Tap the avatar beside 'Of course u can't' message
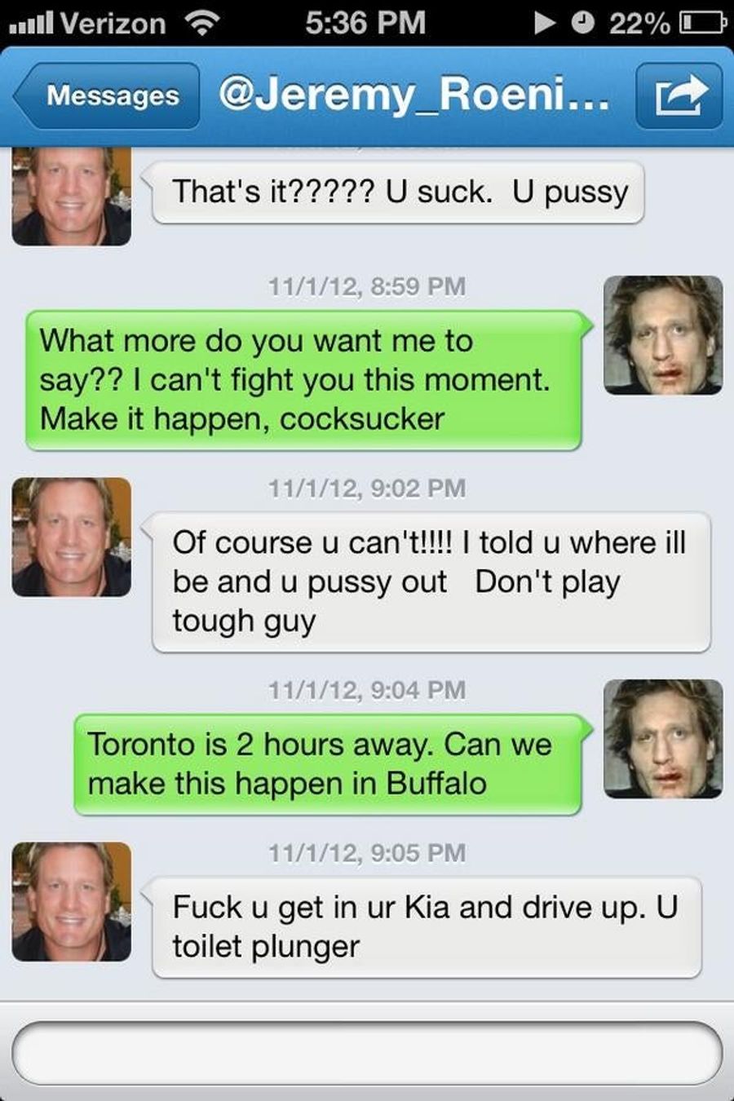The width and height of the screenshot is (734, 1101). [72, 537]
